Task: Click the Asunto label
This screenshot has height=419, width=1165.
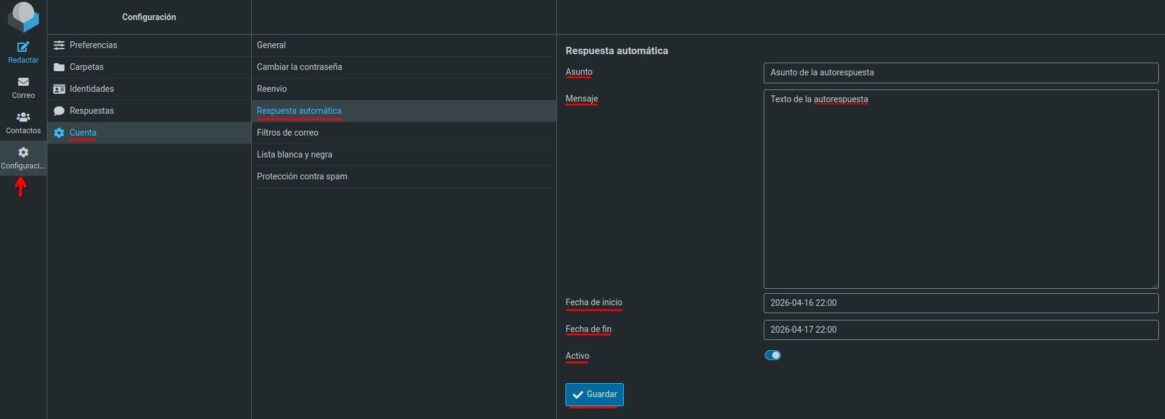Action: 579,72
